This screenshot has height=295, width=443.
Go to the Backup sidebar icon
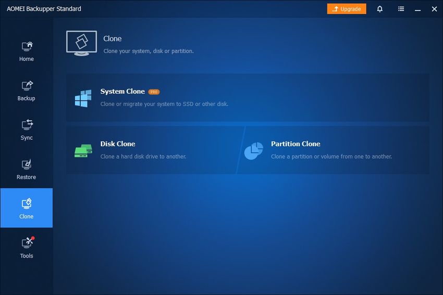(x=27, y=86)
